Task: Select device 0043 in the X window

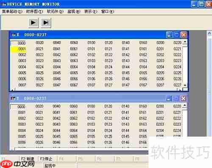Action: (57, 61)
